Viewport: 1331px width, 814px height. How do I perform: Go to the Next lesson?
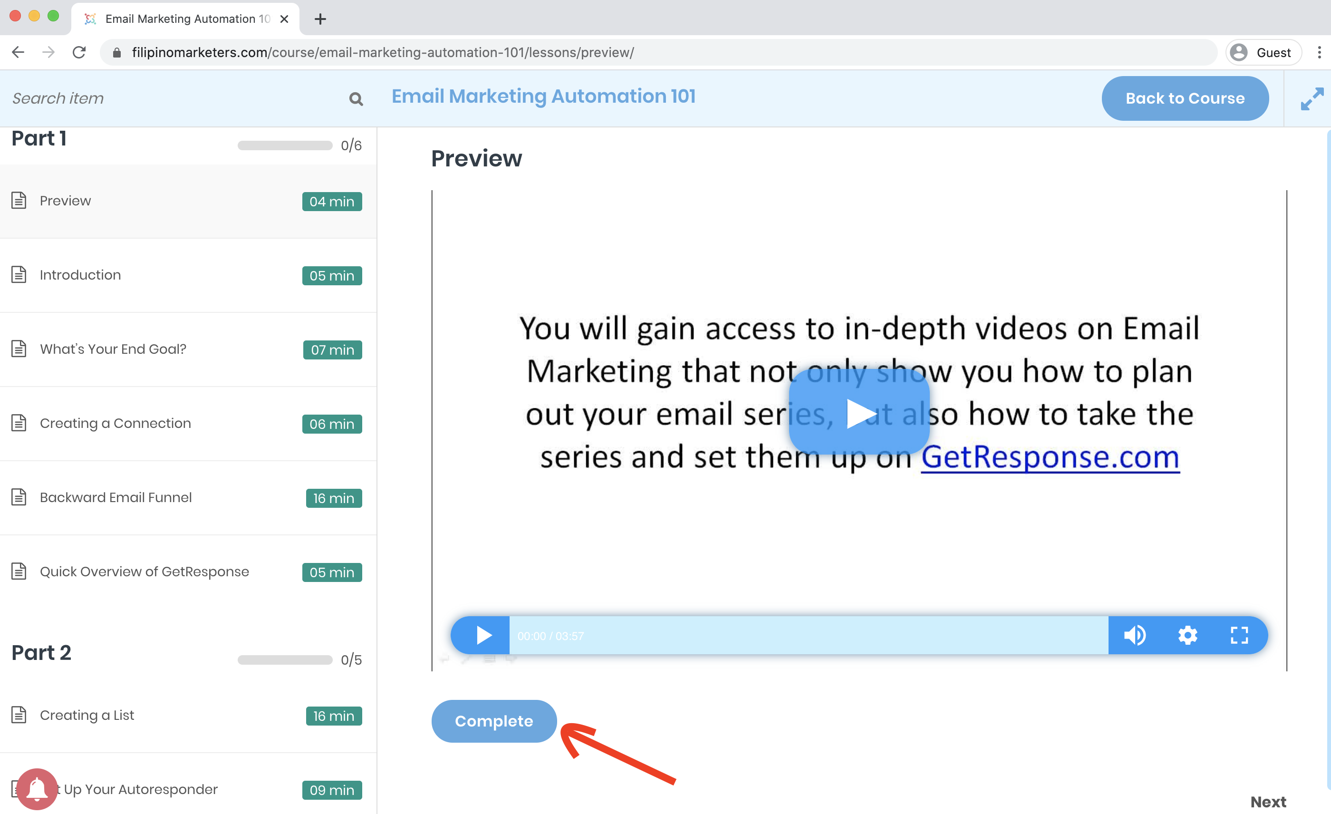(1268, 802)
